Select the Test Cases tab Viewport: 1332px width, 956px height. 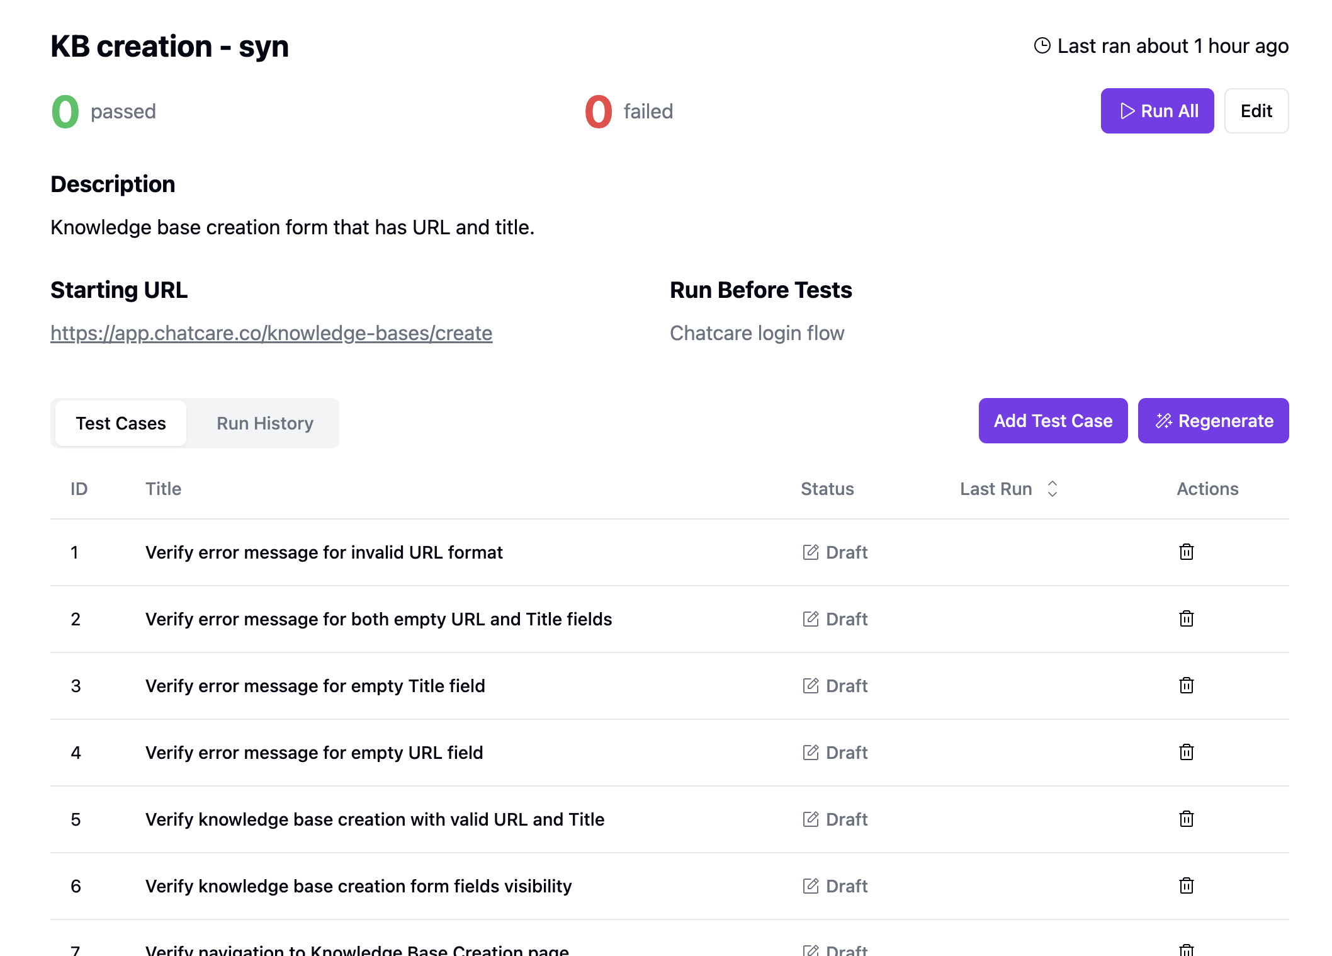click(x=120, y=422)
